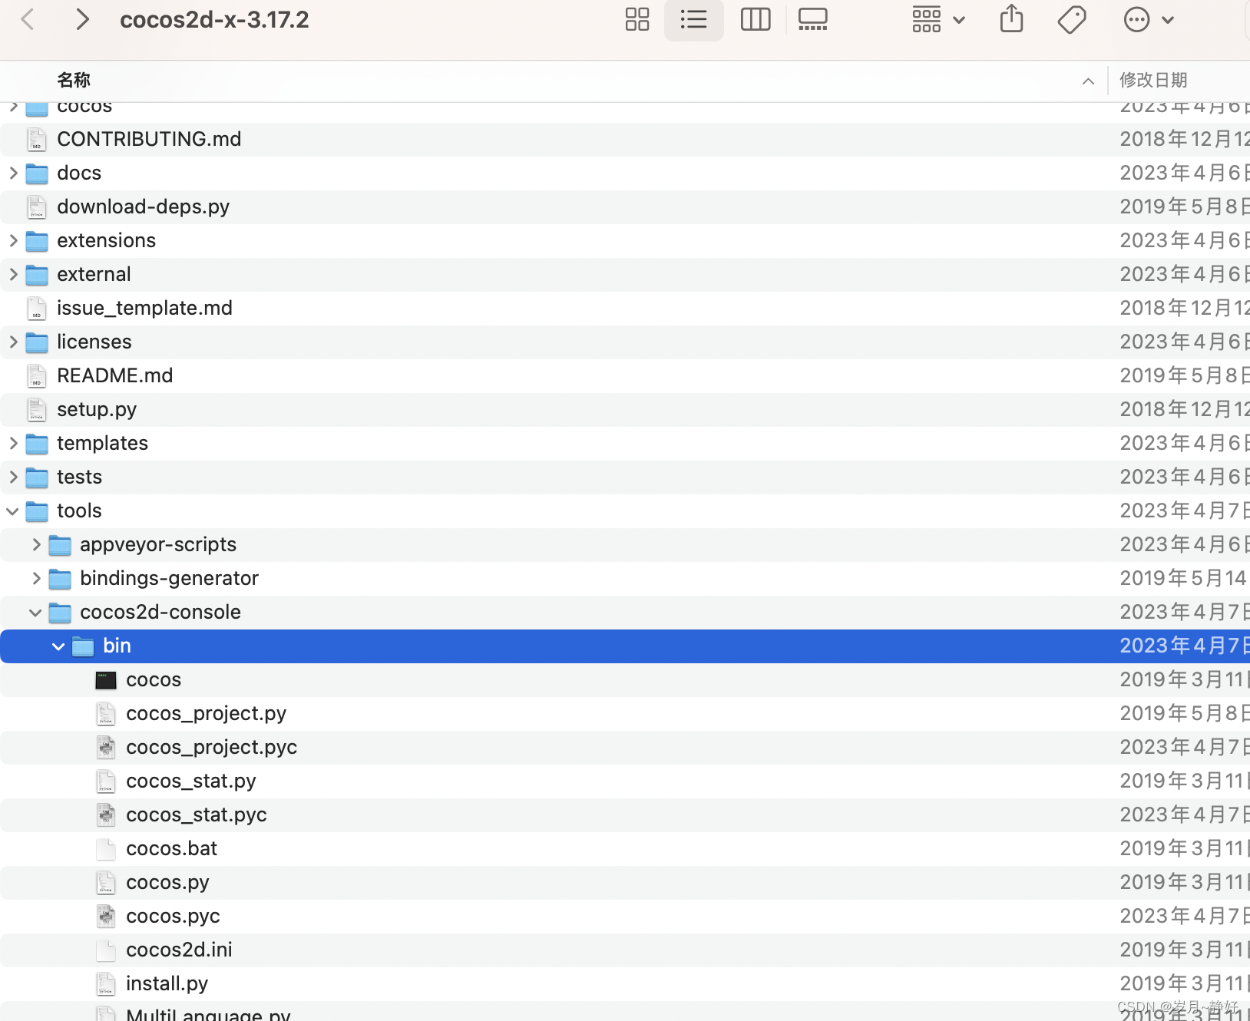Select the bin folder icon

[x=83, y=646]
